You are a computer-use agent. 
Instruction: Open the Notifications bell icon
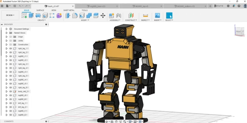234,6
